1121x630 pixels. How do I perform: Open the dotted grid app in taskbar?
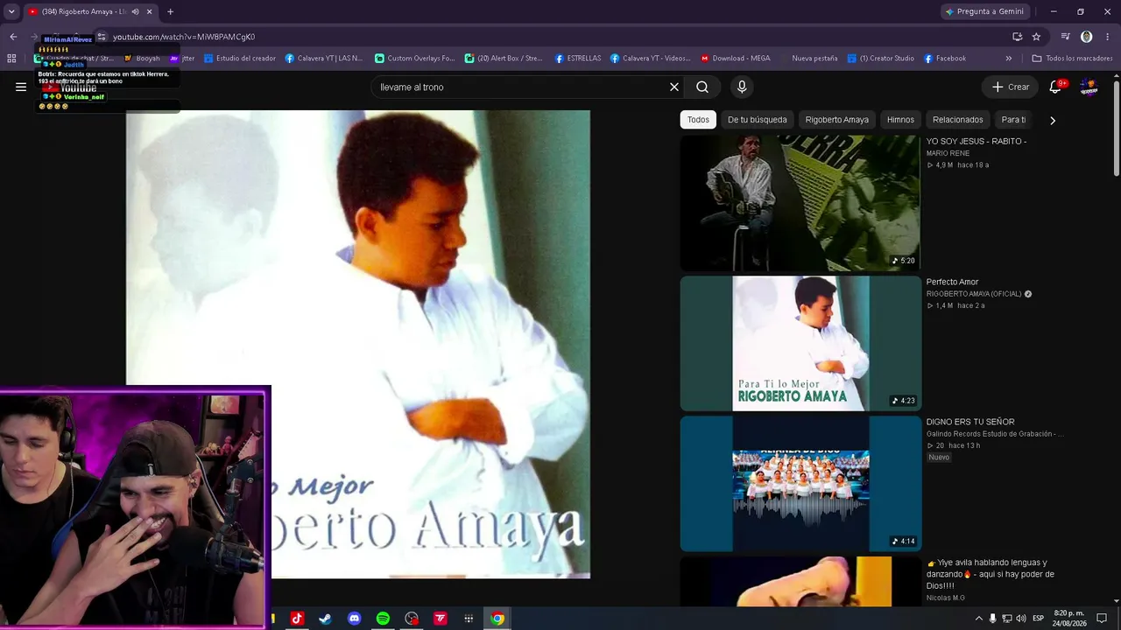tap(469, 619)
